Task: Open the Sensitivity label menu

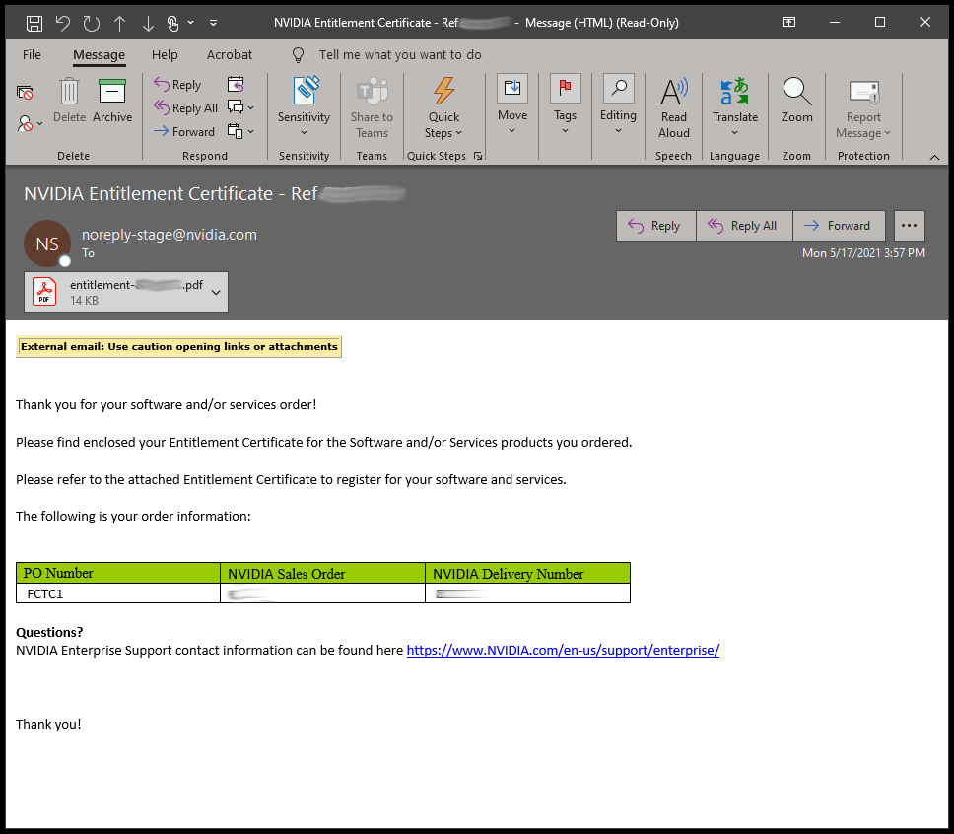Action: click(304, 107)
